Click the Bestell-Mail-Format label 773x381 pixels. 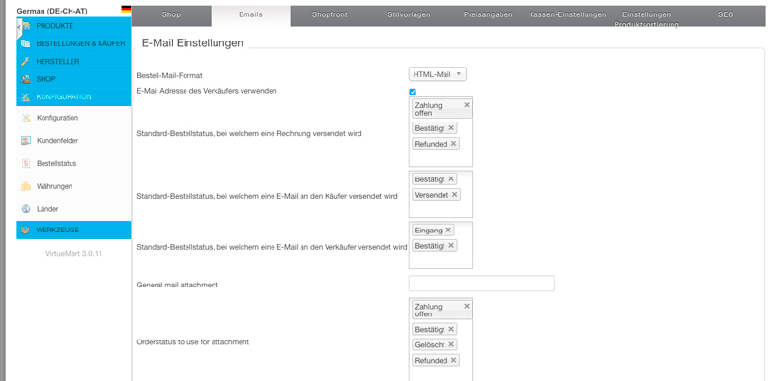(x=170, y=76)
